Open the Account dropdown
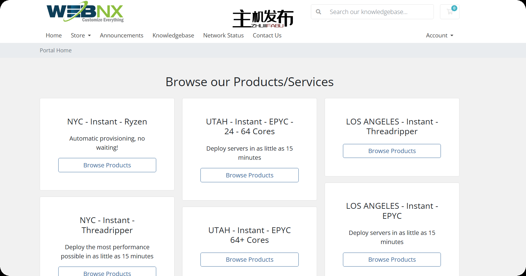 coord(439,36)
